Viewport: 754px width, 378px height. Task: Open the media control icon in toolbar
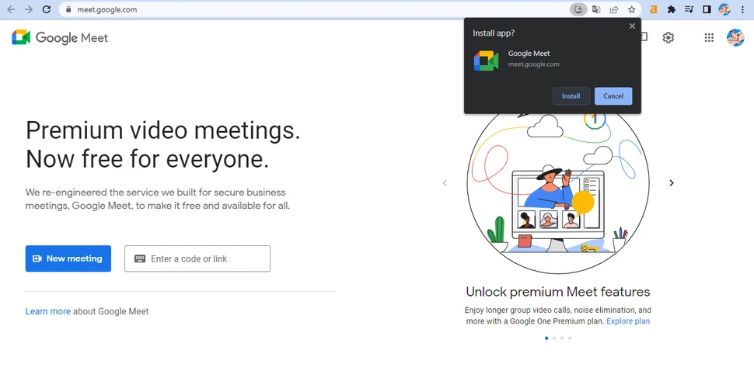click(689, 9)
